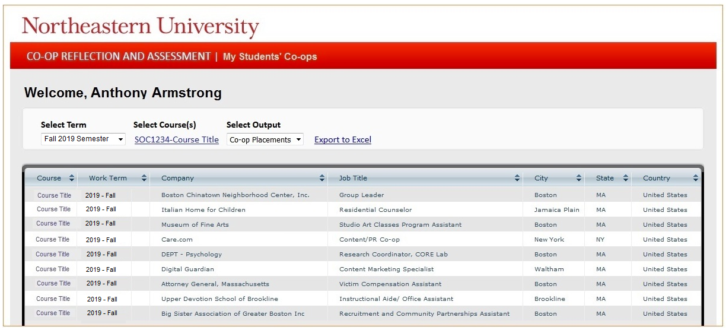
Task: Select the Italian Home for Children company
Action: 203,210
